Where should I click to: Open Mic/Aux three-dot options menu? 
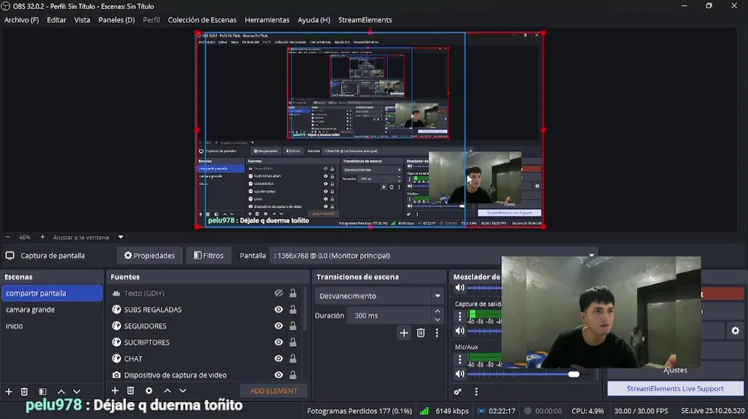[460, 359]
